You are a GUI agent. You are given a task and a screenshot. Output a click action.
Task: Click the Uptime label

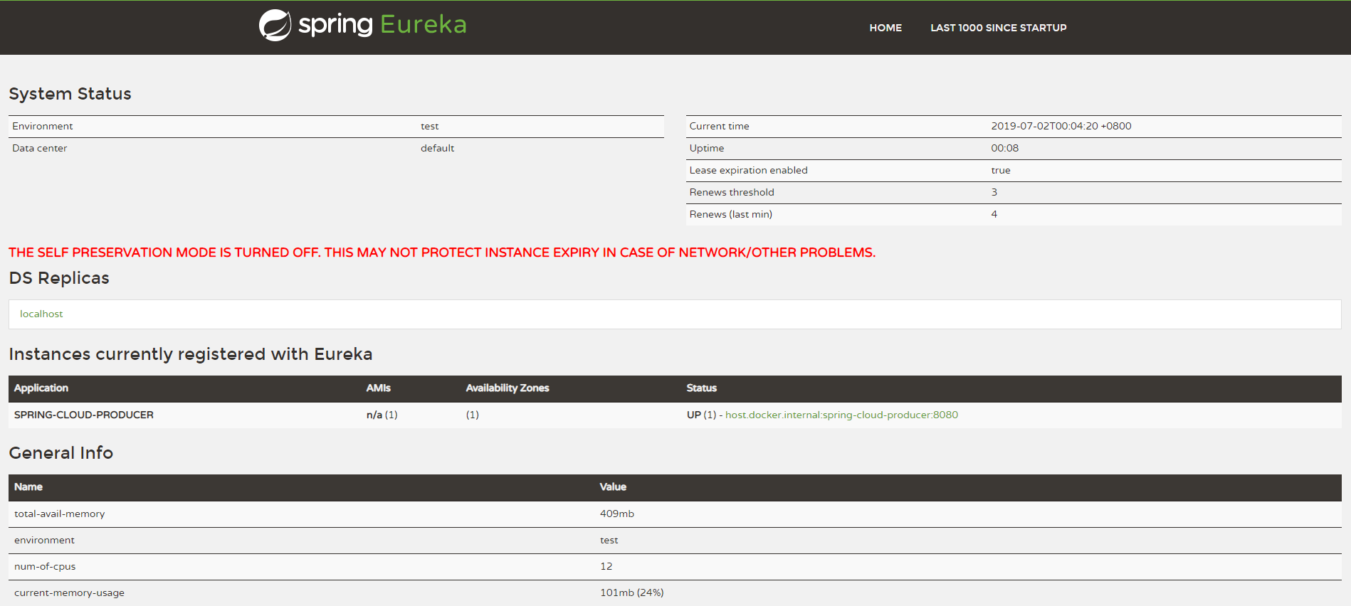[707, 148]
